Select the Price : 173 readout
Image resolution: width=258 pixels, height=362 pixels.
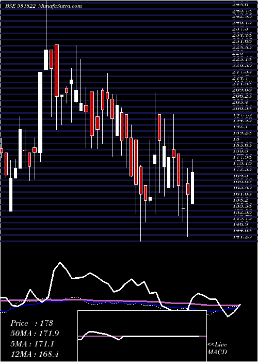[x=32, y=323]
